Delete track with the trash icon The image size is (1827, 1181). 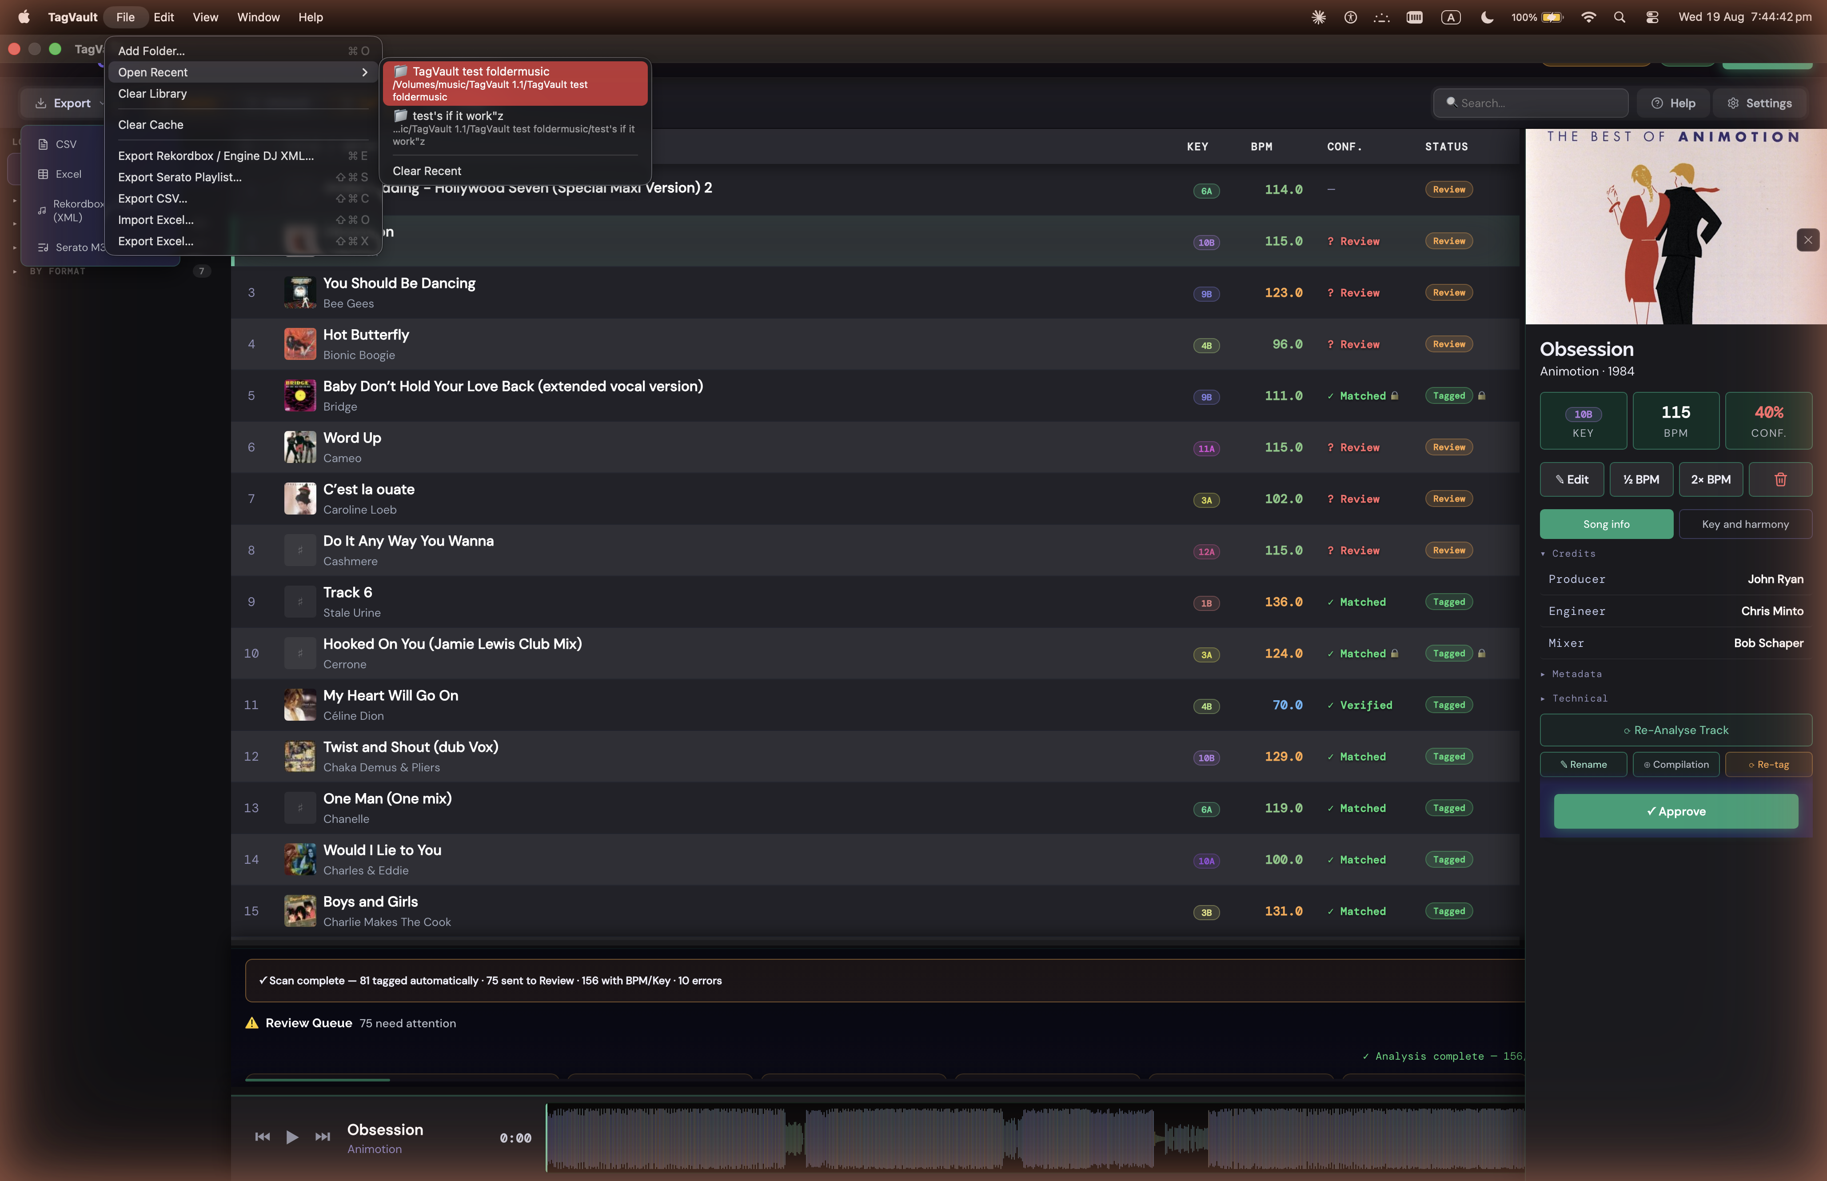click(x=1780, y=479)
